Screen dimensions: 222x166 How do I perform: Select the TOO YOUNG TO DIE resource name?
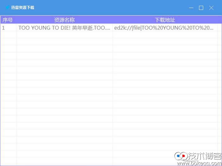click(64, 28)
